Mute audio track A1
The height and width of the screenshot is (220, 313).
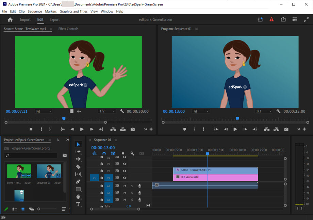click(125, 186)
